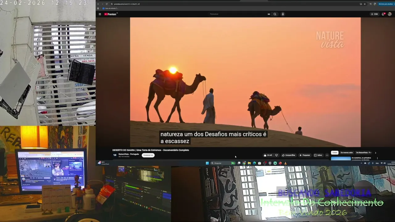Click the video player showing camels at sunset
This screenshot has height=222, width=395.
245,82
